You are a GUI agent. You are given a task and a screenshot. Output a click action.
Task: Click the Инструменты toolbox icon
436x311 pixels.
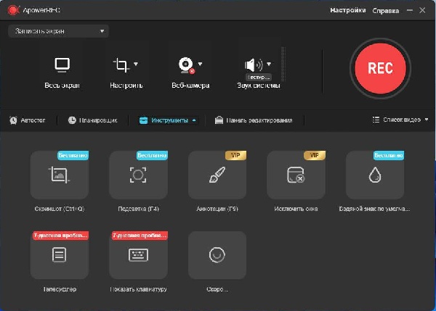pos(143,120)
